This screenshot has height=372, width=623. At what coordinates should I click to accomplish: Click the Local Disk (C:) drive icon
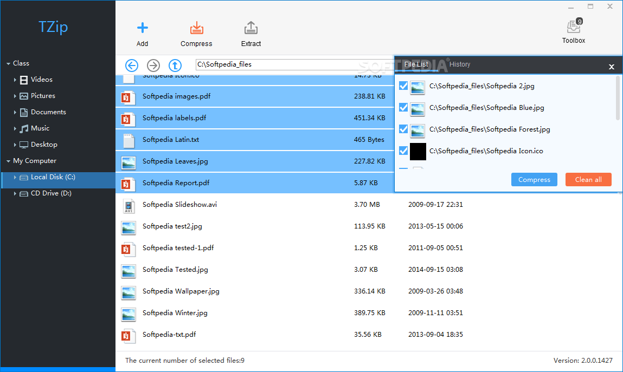click(x=24, y=177)
